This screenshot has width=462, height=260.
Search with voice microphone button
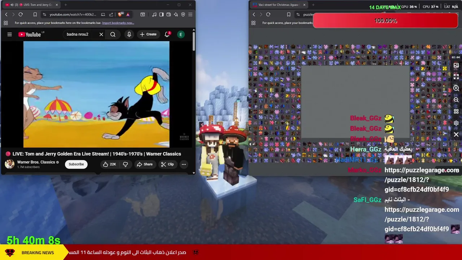click(129, 34)
